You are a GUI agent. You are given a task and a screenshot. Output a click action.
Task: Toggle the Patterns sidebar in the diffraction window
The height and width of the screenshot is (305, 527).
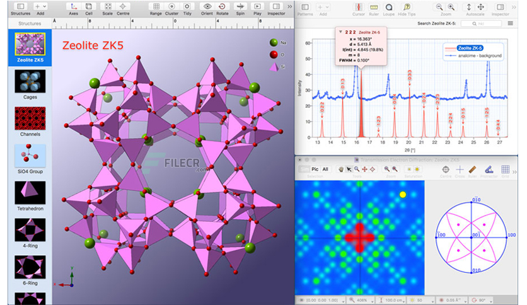[x=305, y=7]
